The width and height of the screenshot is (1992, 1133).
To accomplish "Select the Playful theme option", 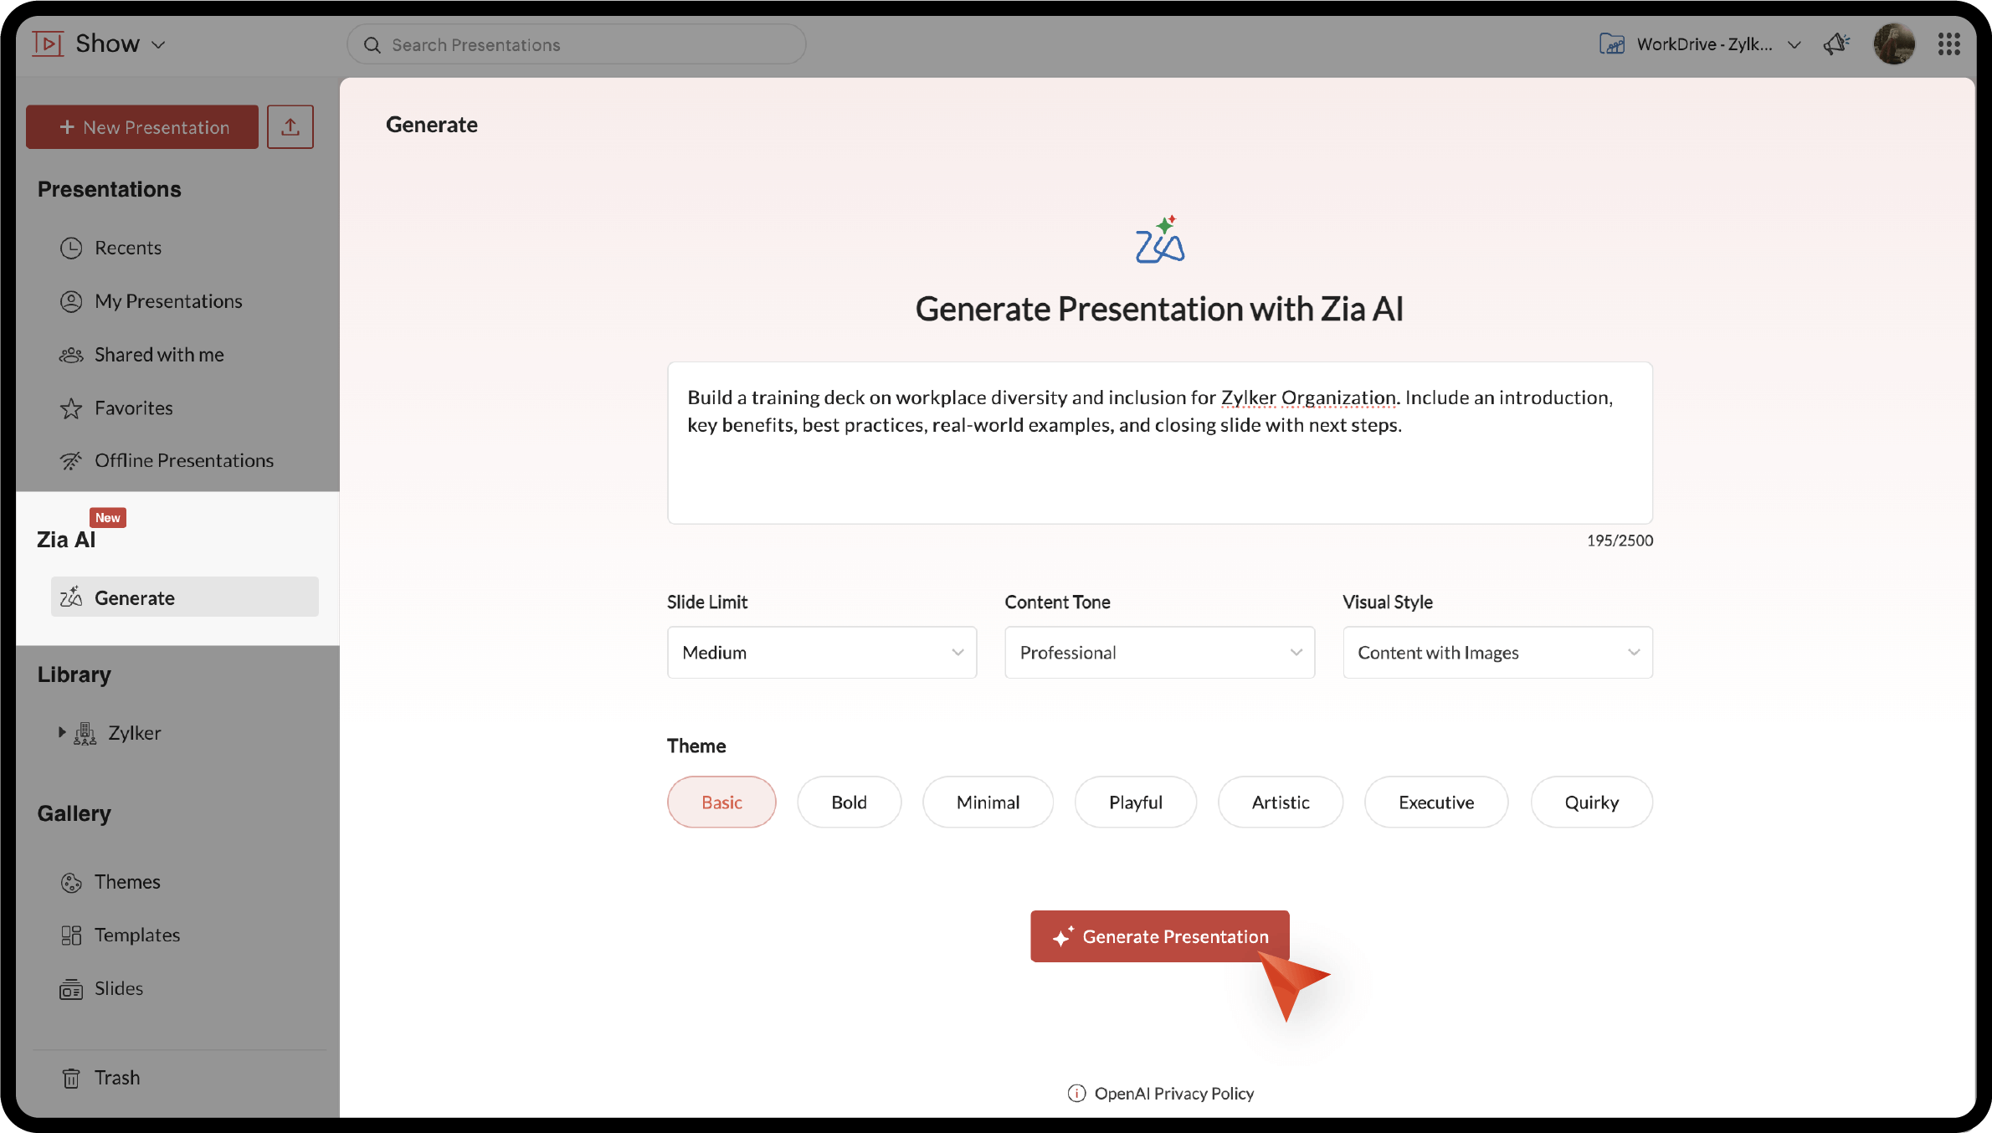I will click(x=1135, y=802).
